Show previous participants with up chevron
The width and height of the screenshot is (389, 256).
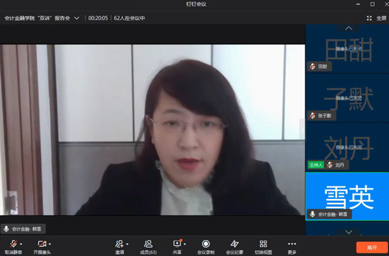point(349,28)
